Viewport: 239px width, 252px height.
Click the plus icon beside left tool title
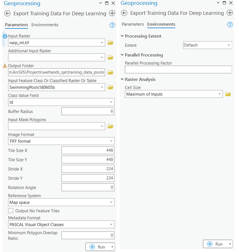[x=112, y=13]
